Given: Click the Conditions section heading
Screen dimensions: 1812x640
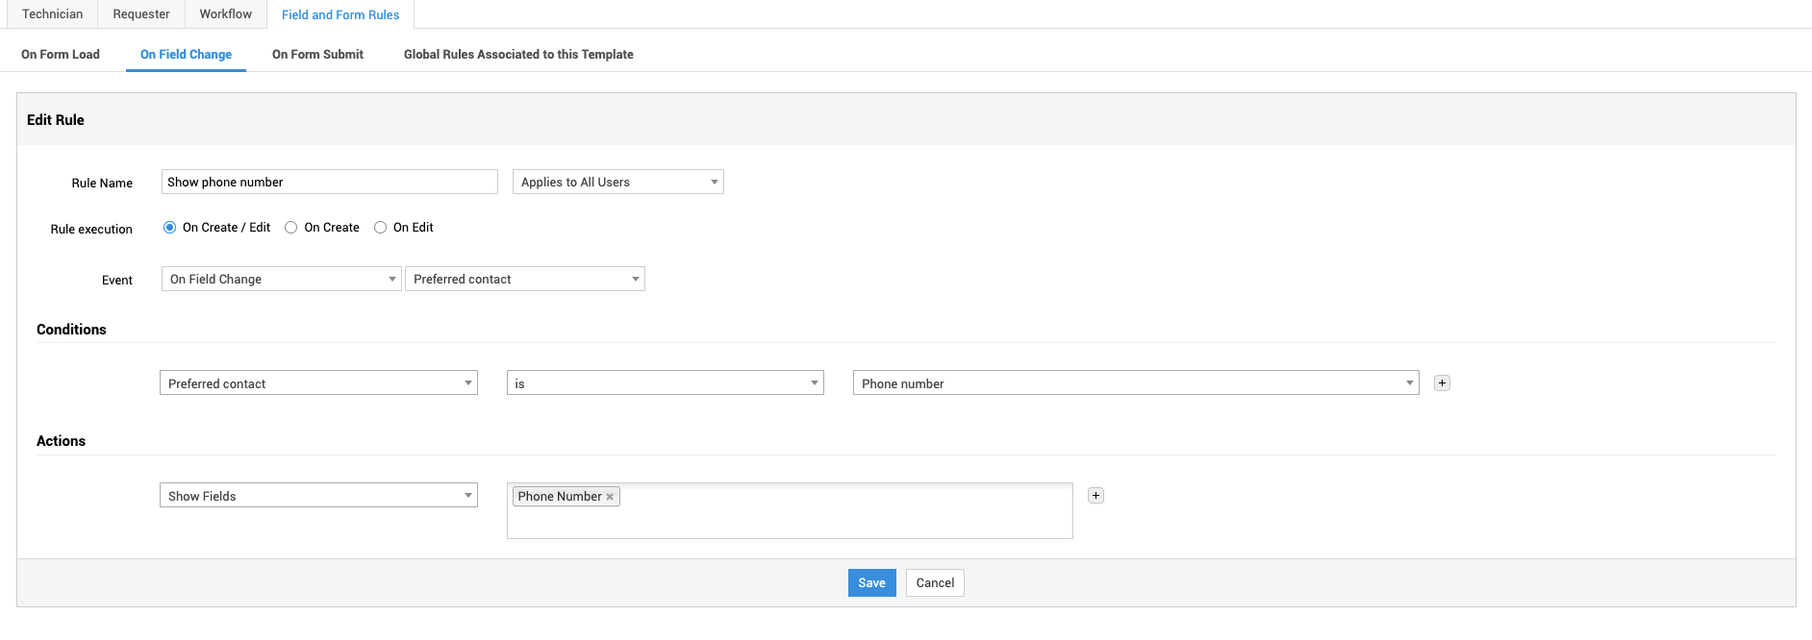Looking at the screenshot, I should click(x=71, y=330).
